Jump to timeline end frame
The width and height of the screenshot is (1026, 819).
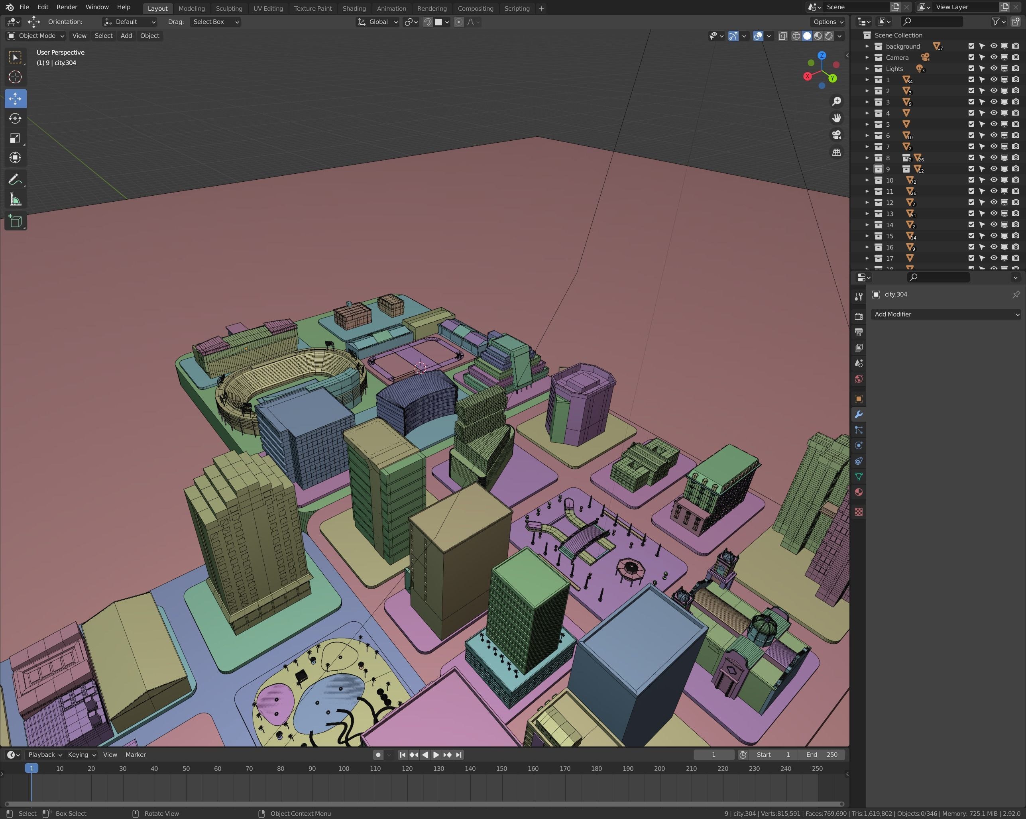458,755
